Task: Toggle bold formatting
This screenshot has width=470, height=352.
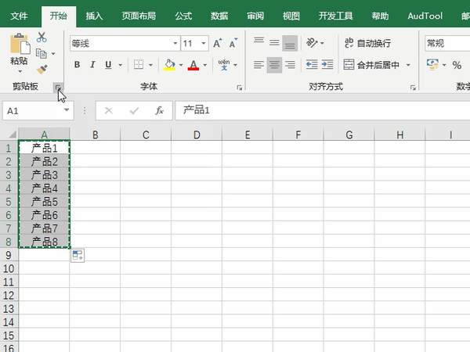Action: coord(75,65)
